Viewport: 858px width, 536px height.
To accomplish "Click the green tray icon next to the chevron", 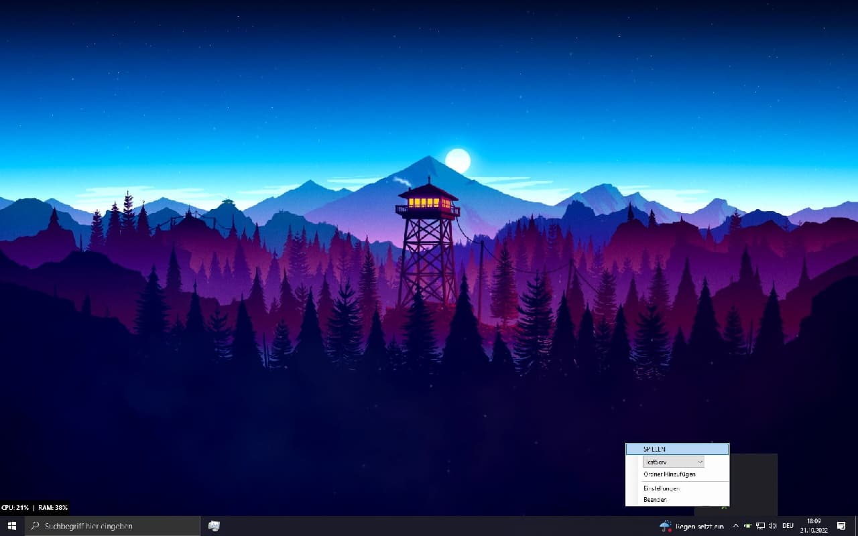I will [x=748, y=526].
